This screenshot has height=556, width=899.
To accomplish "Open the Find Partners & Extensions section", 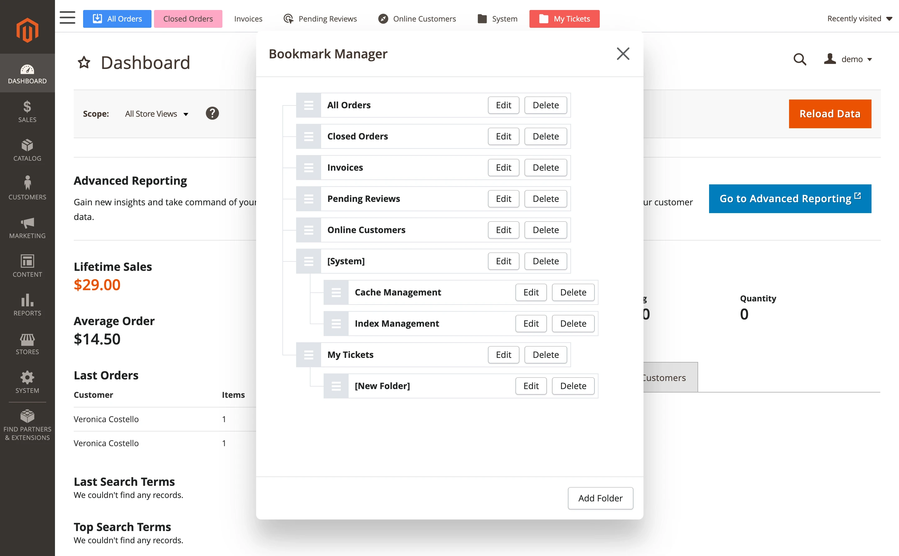I will (x=27, y=423).
